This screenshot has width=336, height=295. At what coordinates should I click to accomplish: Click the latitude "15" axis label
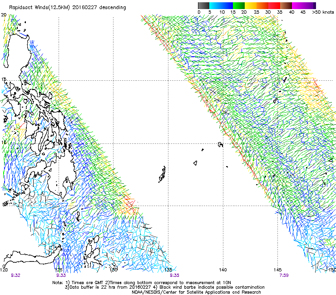tap(4, 79)
